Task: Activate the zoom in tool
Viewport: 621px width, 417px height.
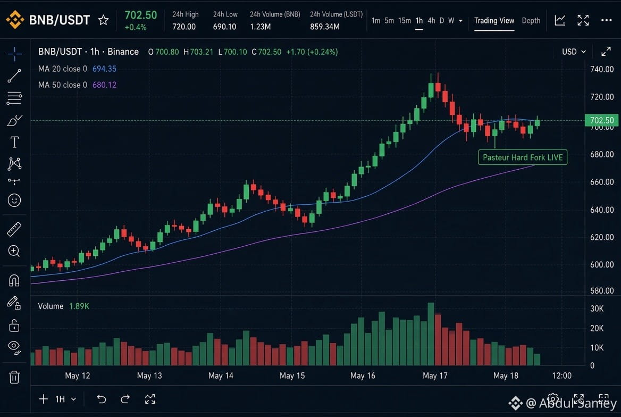Action: [14, 251]
